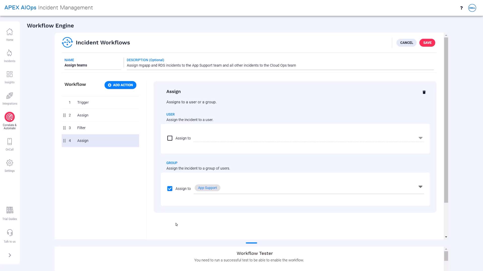The image size is (483, 271).
Task: Click the blue Workflow Tester resize handle
Action: 251,243
